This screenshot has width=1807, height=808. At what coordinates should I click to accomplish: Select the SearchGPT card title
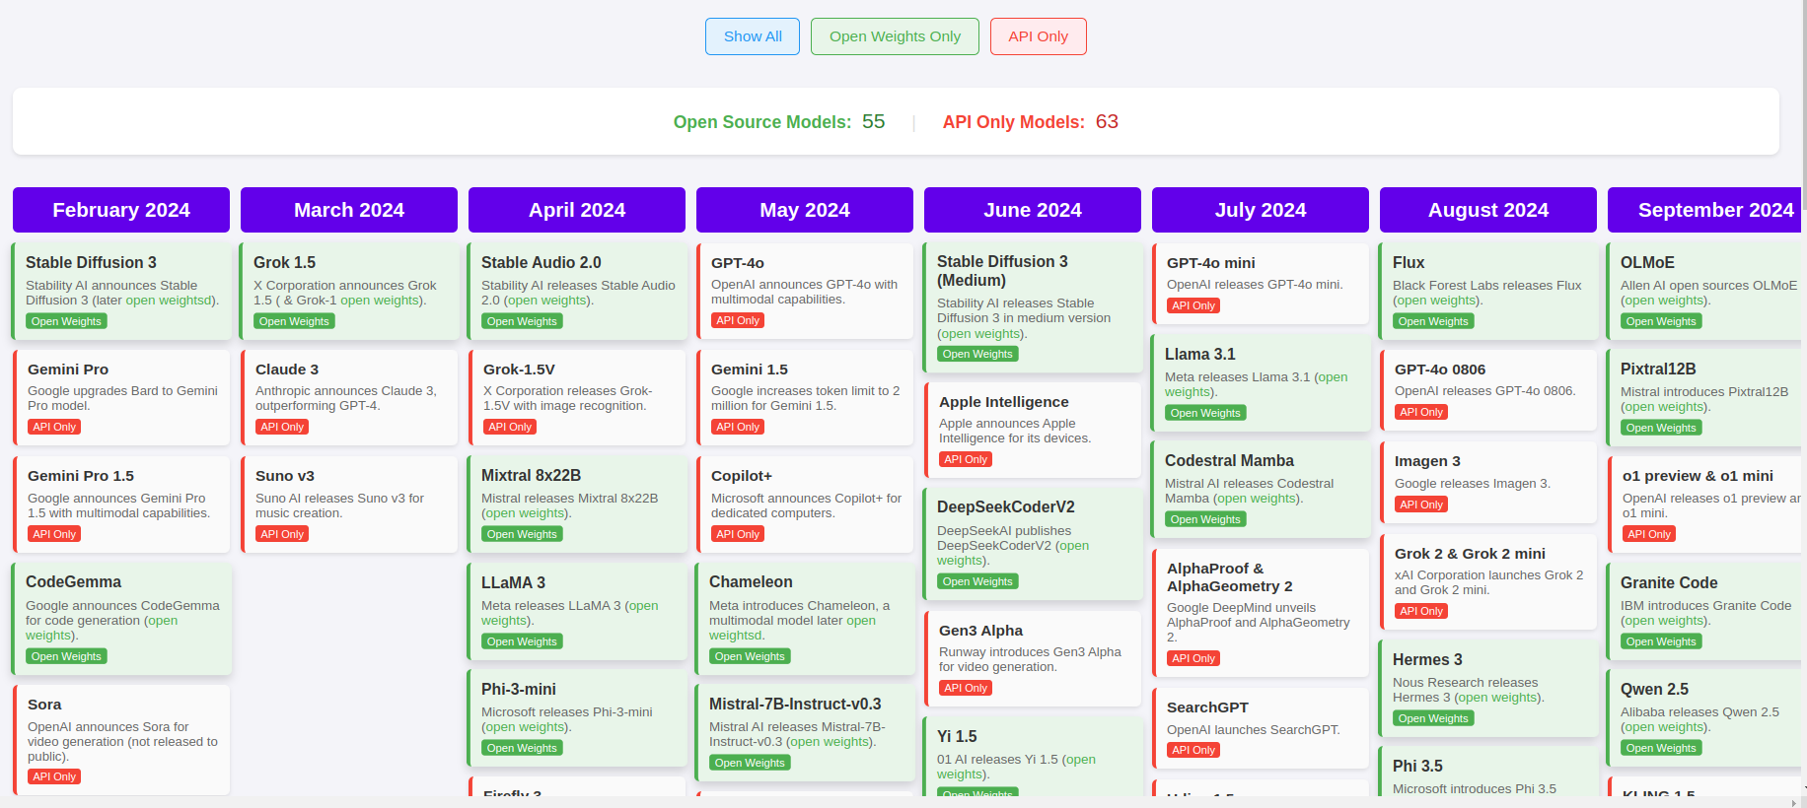tap(1207, 707)
